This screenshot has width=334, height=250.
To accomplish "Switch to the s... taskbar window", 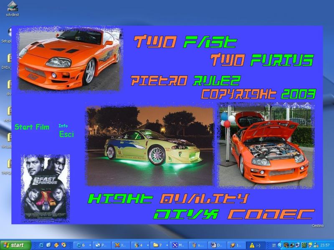I will [x=197, y=245].
